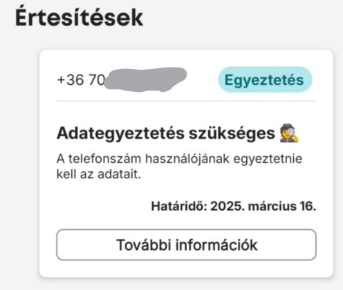Image resolution: width=343 pixels, height=290 pixels.
Task: Select the 2025. március 16. date
Action: click(x=263, y=206)
